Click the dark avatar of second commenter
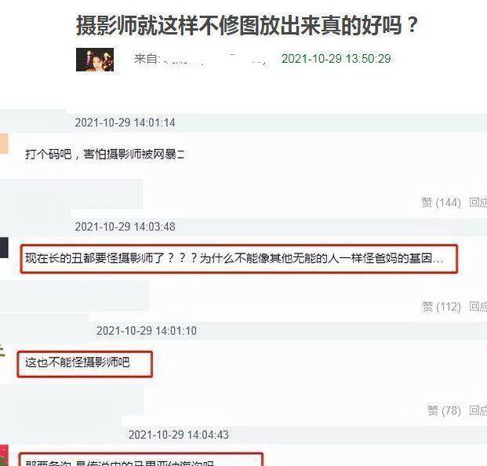The image size is (487, 466). pyautogui.click(x=4, y=248)
